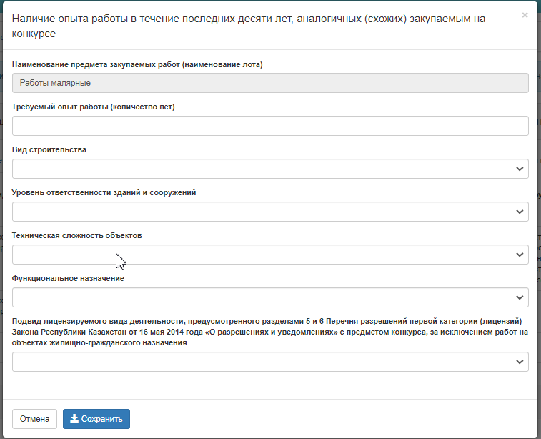Screen dimensions: 541x439
Task: Click the Сохранить button label text
Action: tap(102, 419)
